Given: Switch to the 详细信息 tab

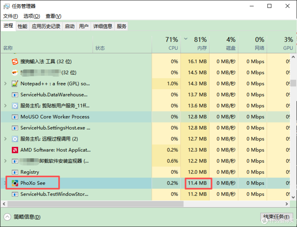Looking at the screenshot, I should 103,26.
